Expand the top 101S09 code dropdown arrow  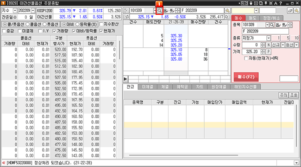[155, 10]
